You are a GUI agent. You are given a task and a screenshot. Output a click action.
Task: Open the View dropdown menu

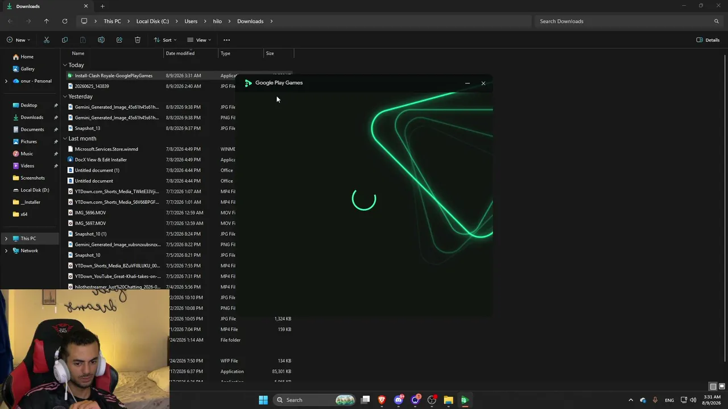[199, 40]
